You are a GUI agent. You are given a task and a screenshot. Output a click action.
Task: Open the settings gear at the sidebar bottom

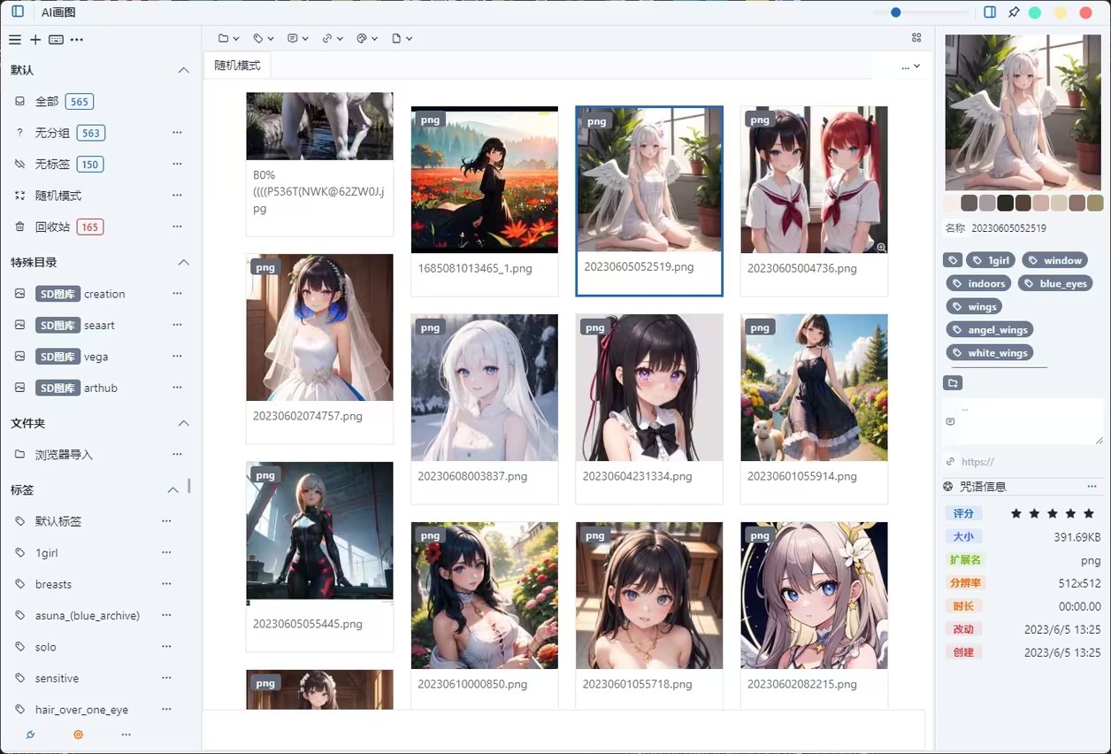pyautogui.click(x=78, y=735)
